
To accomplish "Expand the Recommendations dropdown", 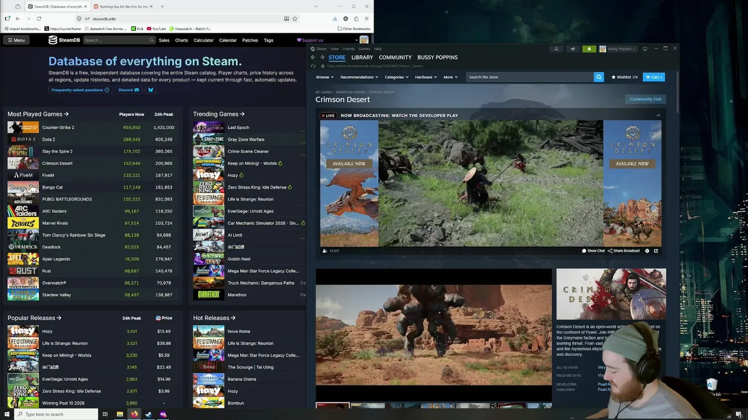I will pyautogui.click(x=359, y=77).
